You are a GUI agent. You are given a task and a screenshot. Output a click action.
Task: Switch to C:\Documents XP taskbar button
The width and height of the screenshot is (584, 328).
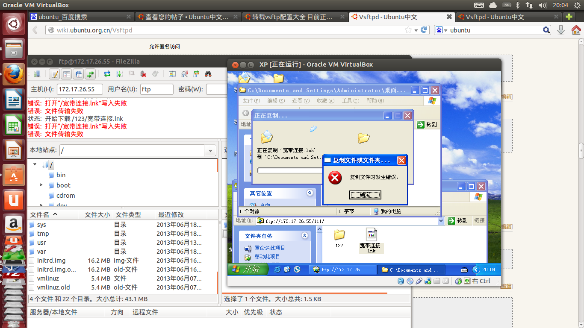[412, 270]
